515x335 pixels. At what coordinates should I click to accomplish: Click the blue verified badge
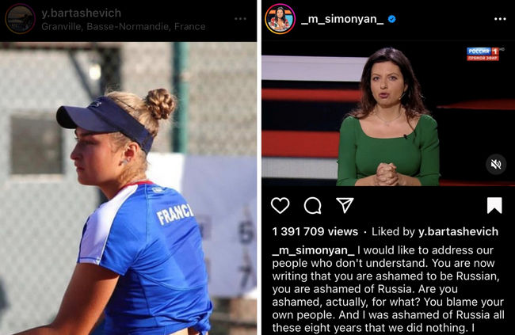(x=391, y=19)
